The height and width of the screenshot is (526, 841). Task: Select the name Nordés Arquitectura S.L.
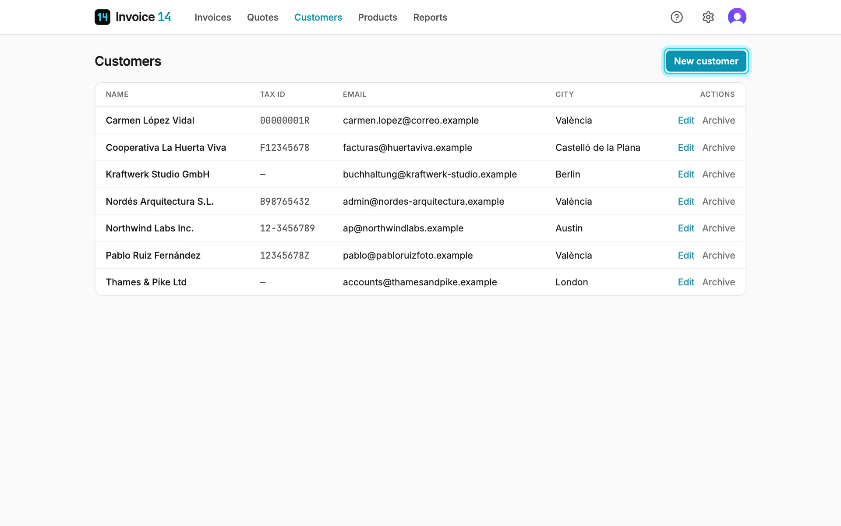point(160,202)
